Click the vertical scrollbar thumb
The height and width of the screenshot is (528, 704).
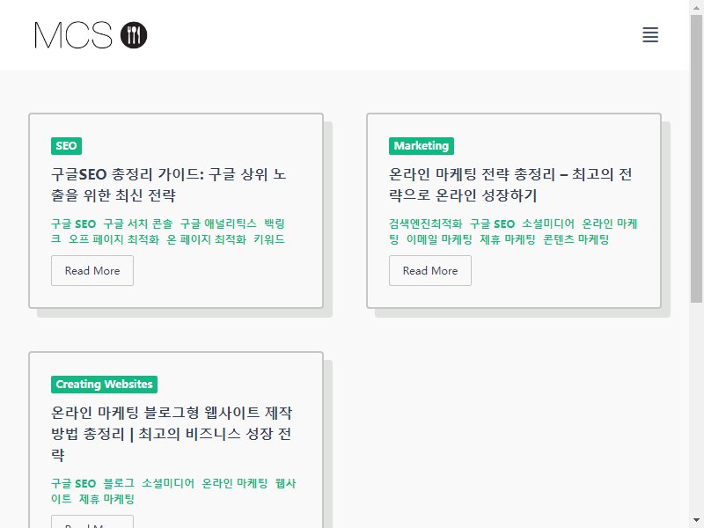click(696, 158)
